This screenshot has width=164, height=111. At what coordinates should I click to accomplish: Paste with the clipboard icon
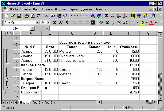tap(59, 16)
